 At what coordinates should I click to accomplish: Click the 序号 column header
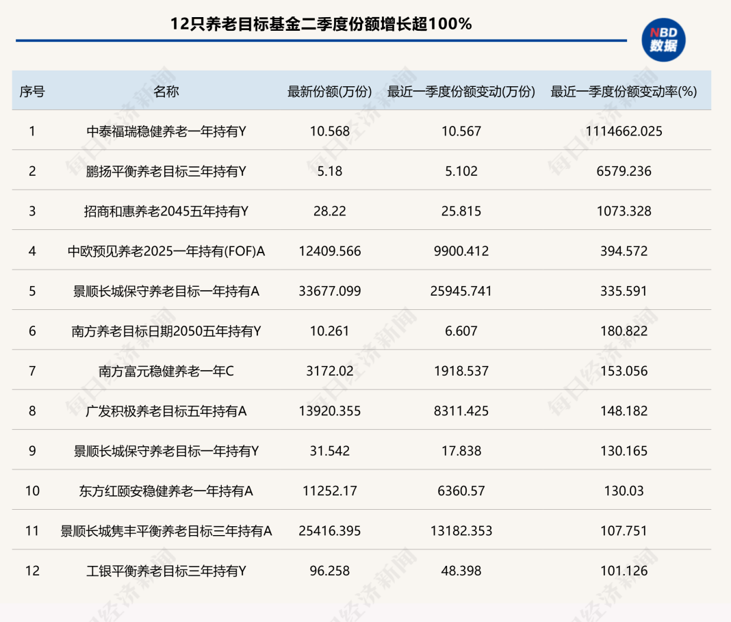click(x=32, y=91)
